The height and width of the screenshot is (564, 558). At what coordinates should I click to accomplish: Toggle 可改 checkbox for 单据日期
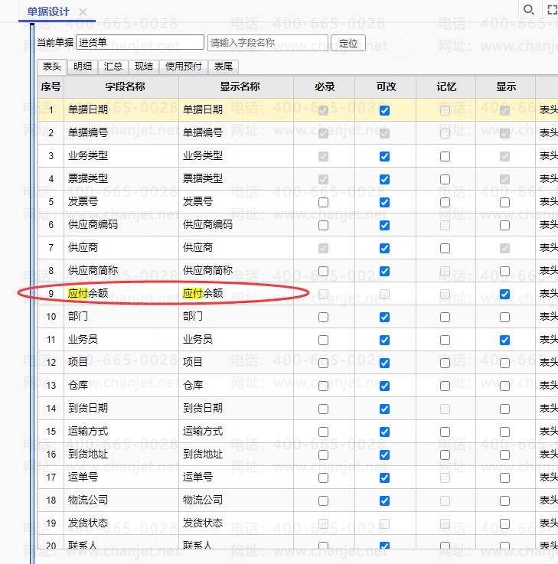[x=384, y=110]
